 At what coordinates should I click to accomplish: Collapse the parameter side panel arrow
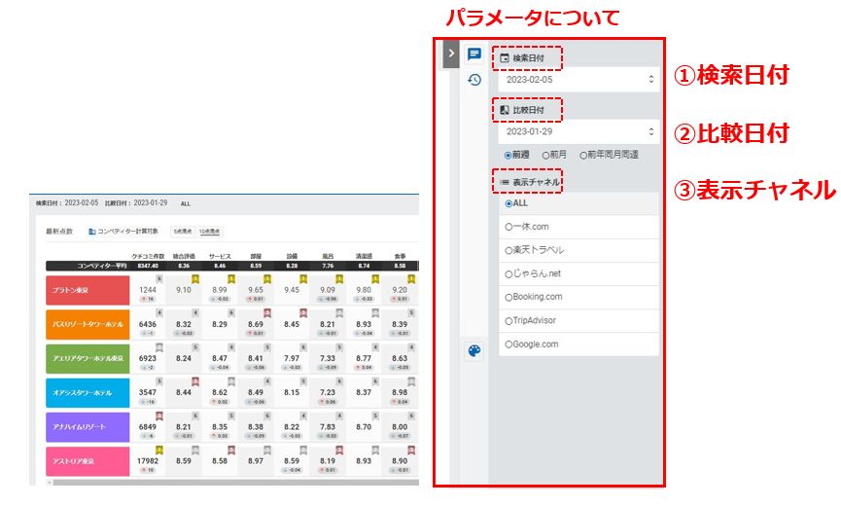450,54
